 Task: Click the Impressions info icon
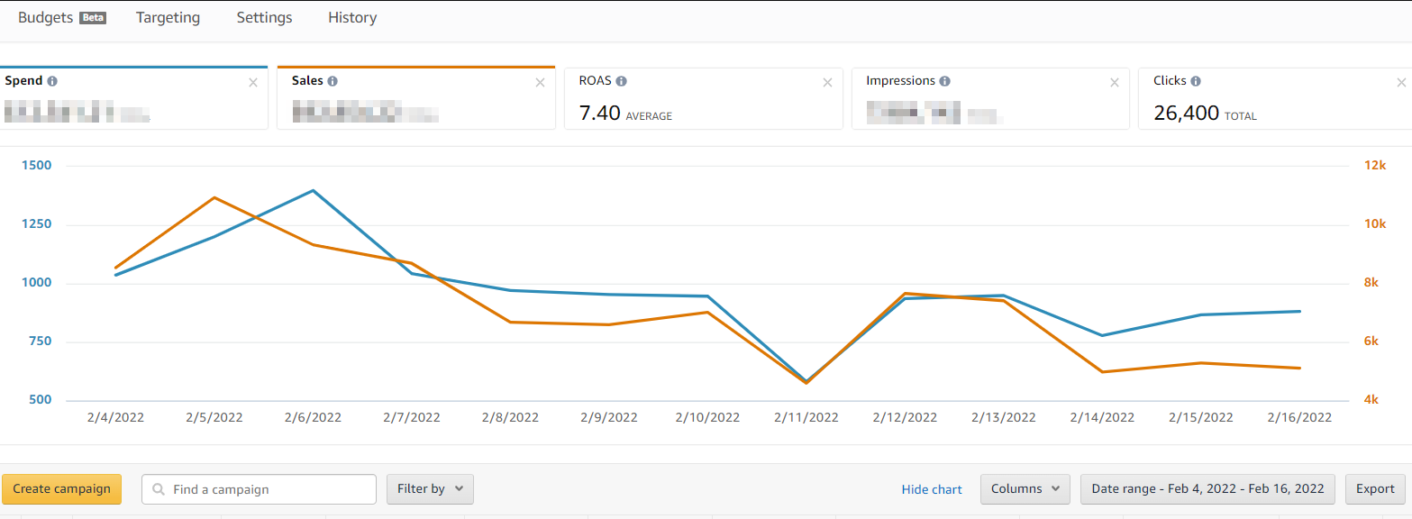tap(944, 81)
